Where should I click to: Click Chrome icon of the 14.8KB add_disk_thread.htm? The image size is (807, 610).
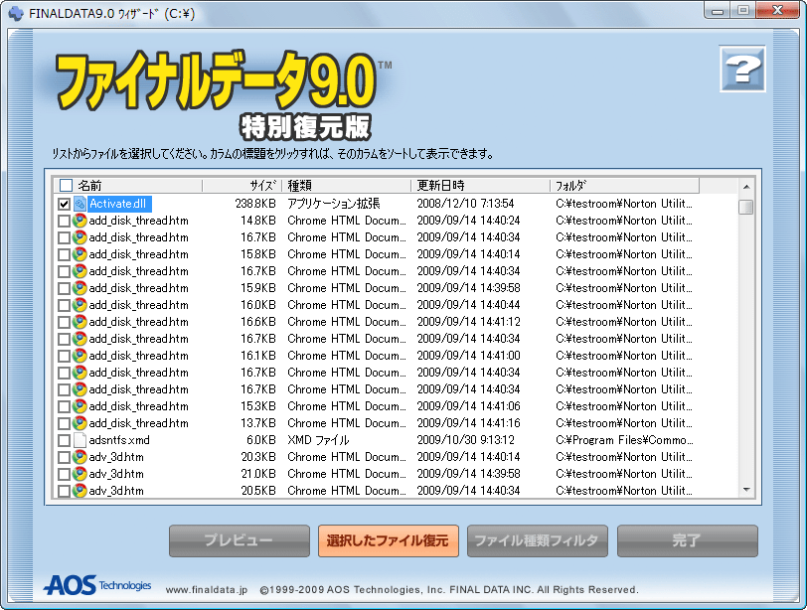80,221
